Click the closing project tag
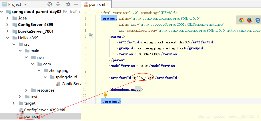Screen dimensions: 261x121 [x=111, y=102]
